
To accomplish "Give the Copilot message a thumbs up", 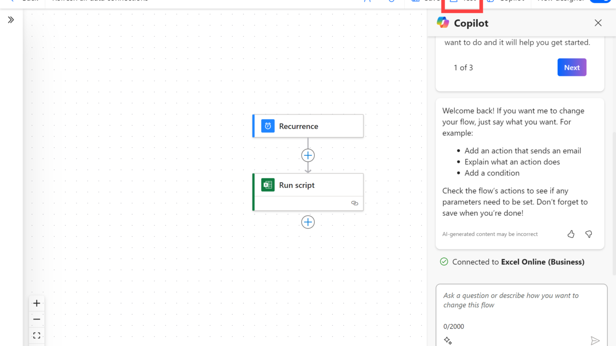I will point(571,234).
